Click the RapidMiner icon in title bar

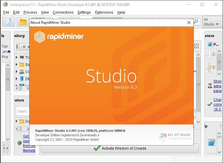coord(5,4)
